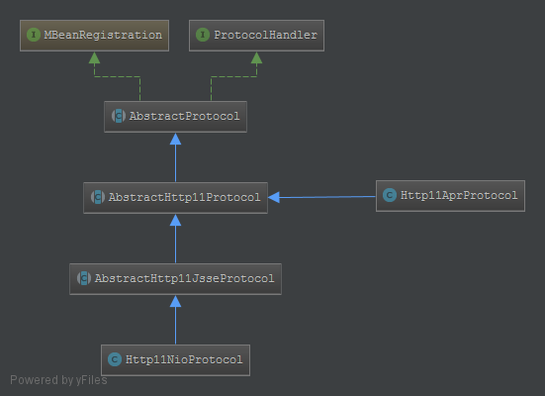
Task: Click the abstract class icon on AbstractProtocol
Action: (x=119, y=116)
